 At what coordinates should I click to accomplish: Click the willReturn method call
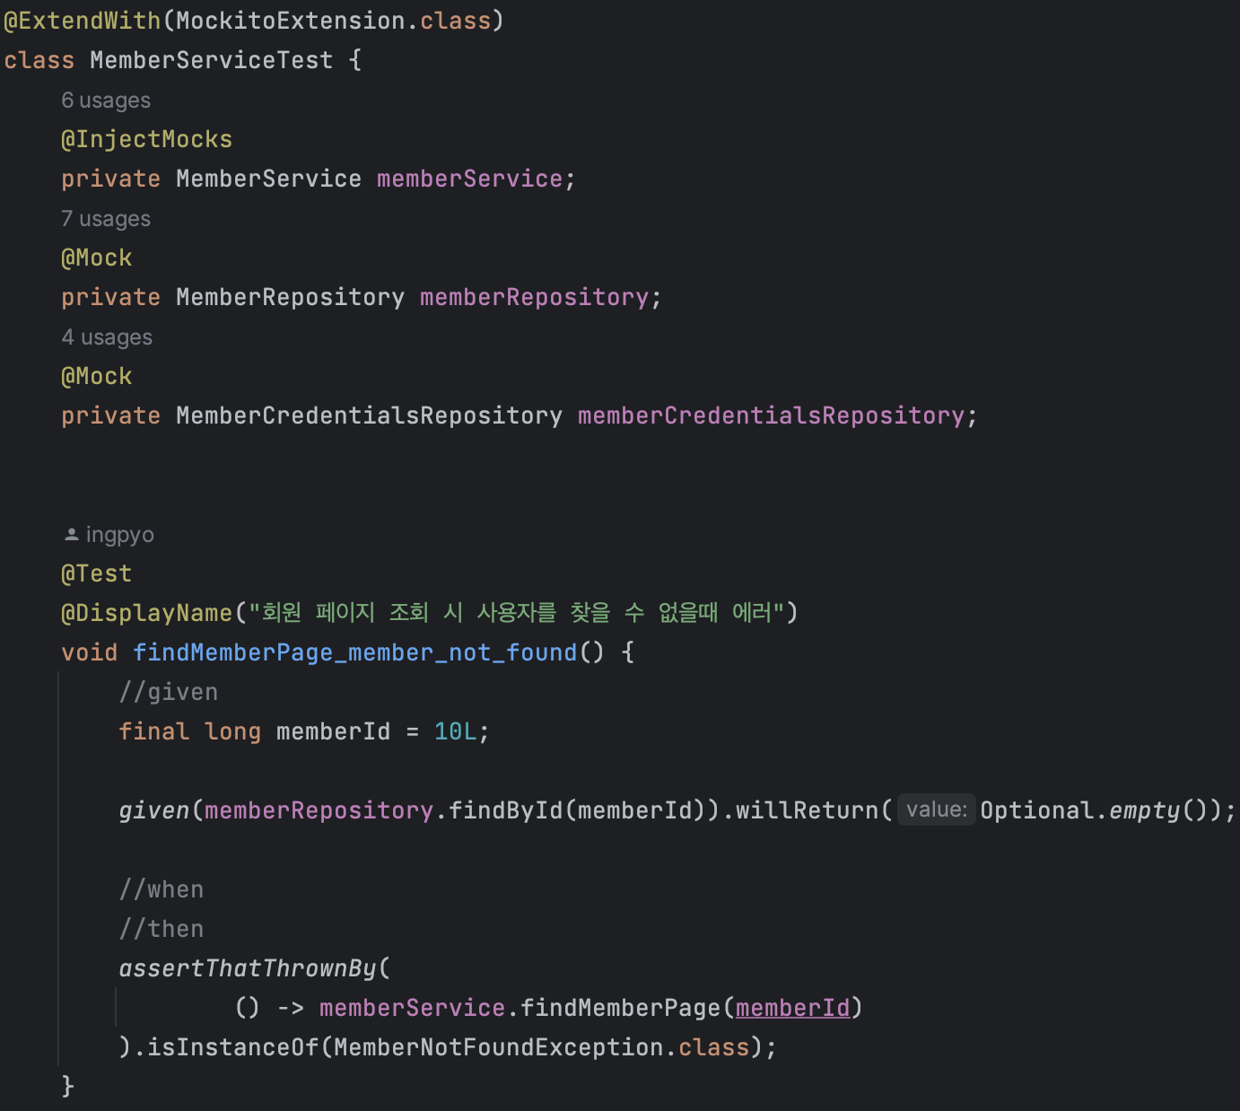click(807, 810)
